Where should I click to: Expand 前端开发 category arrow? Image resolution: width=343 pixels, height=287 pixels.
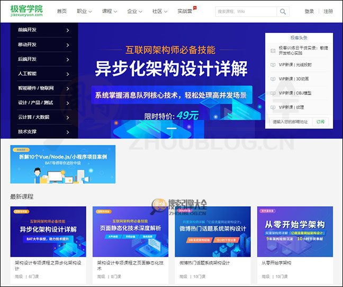[x=68, y=30]
